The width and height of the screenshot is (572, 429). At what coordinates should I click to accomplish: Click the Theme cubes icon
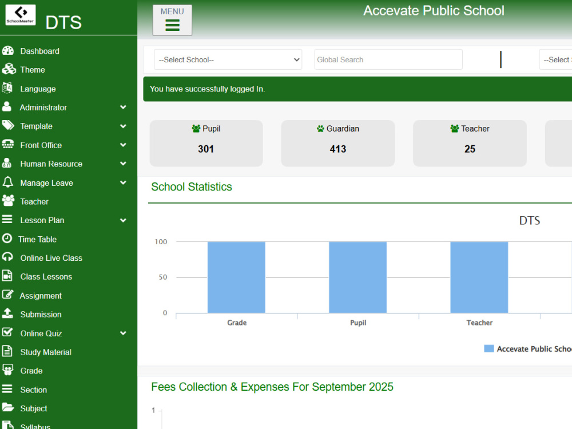(9, 69)
